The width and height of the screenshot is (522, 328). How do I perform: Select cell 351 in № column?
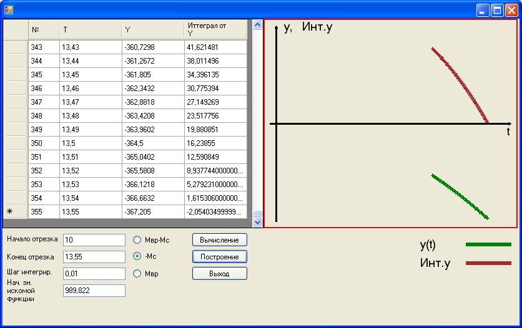tap(44, 157)
